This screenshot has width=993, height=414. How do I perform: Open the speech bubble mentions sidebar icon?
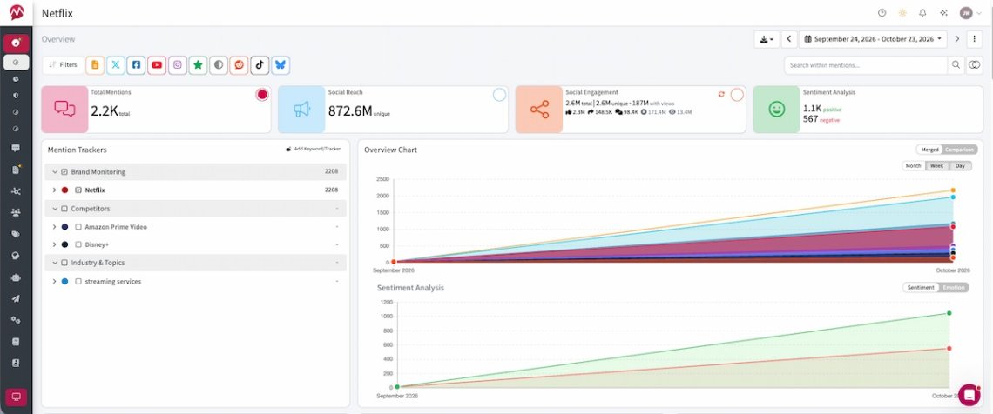(x=16, y=148)
